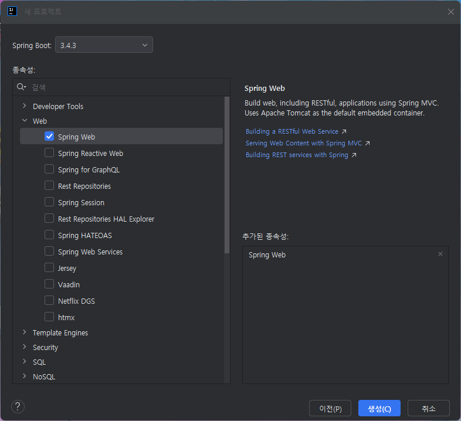Viewport: 461px width, 421px height.
Task: Check the Spring Reactive Web checkbox
Action: click(49, 152)
